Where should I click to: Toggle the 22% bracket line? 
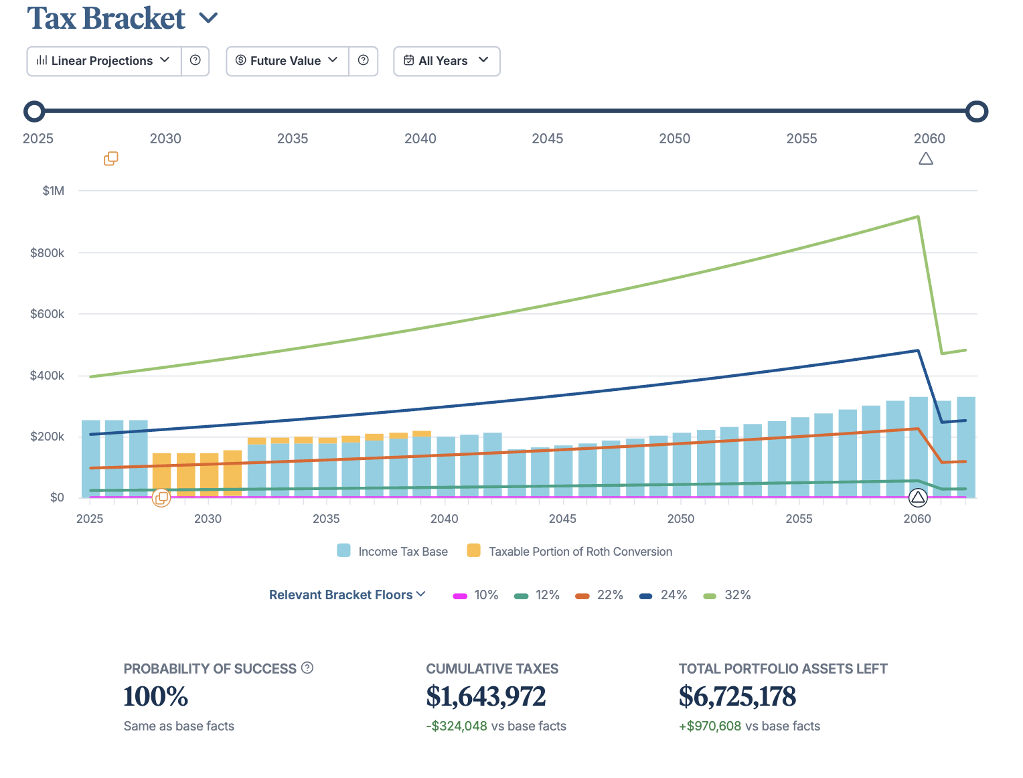tap(599, 595)
